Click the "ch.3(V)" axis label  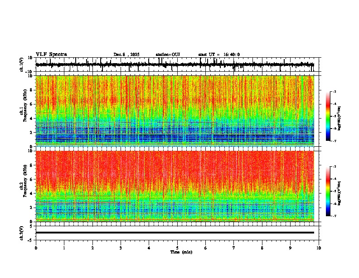tap(22, 233)
